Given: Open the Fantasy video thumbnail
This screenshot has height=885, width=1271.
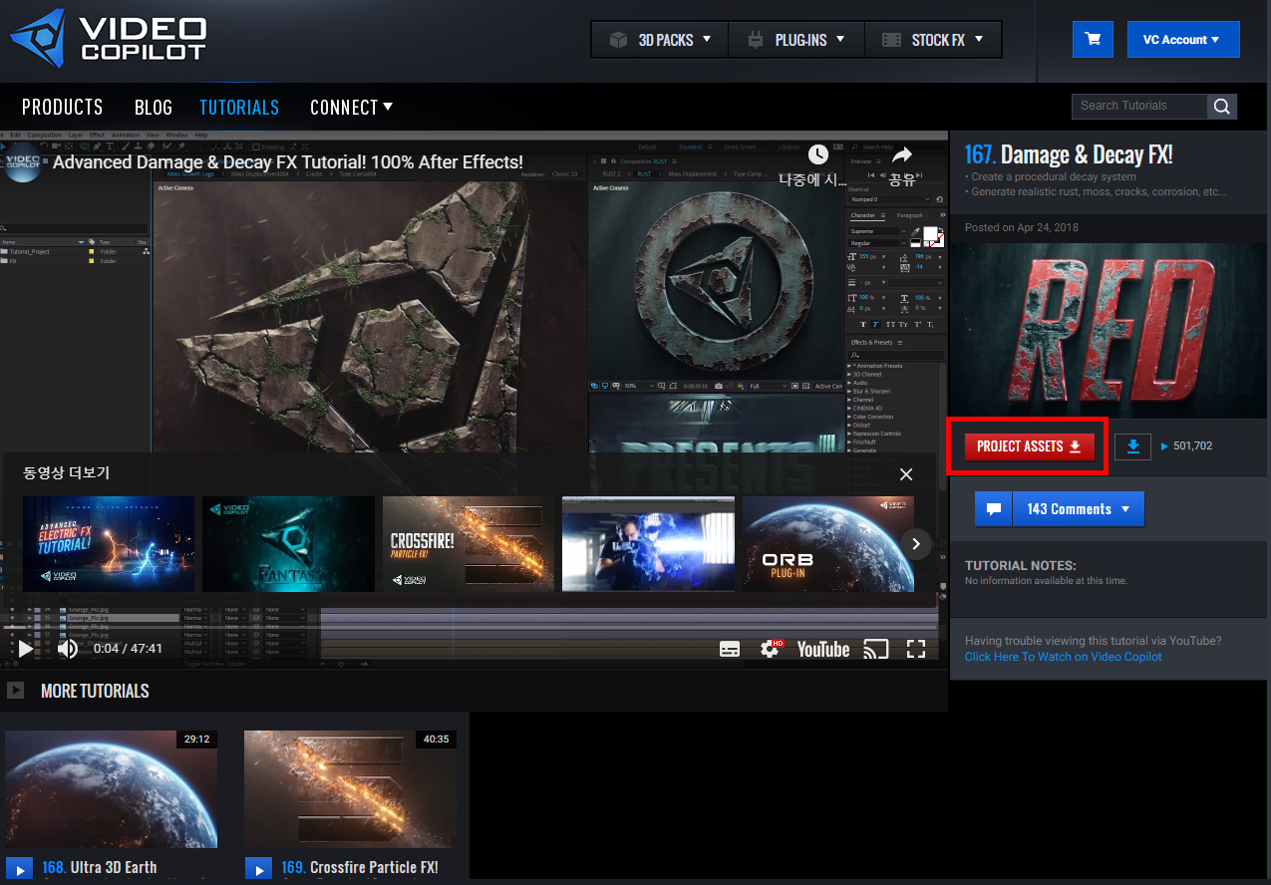Looking at the screenshot, I should pos(288,544).
